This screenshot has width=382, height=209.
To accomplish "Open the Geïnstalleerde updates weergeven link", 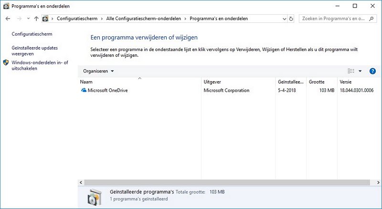I will [34, 51].
